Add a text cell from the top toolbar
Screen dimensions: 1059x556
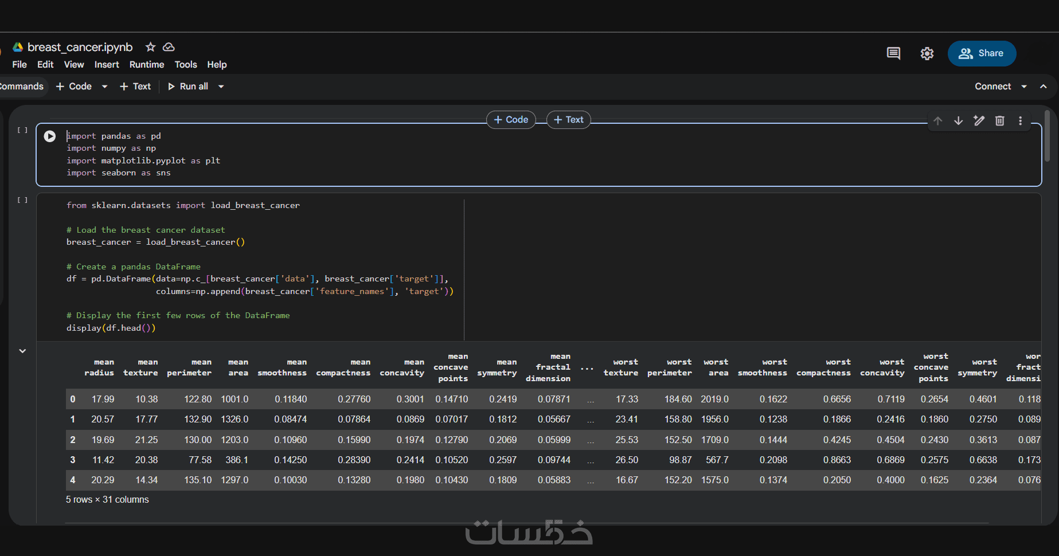tap(135, 87)
